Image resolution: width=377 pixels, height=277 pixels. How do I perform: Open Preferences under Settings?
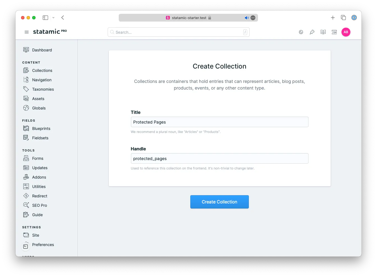pyautogui.click(x=43, y=245)
